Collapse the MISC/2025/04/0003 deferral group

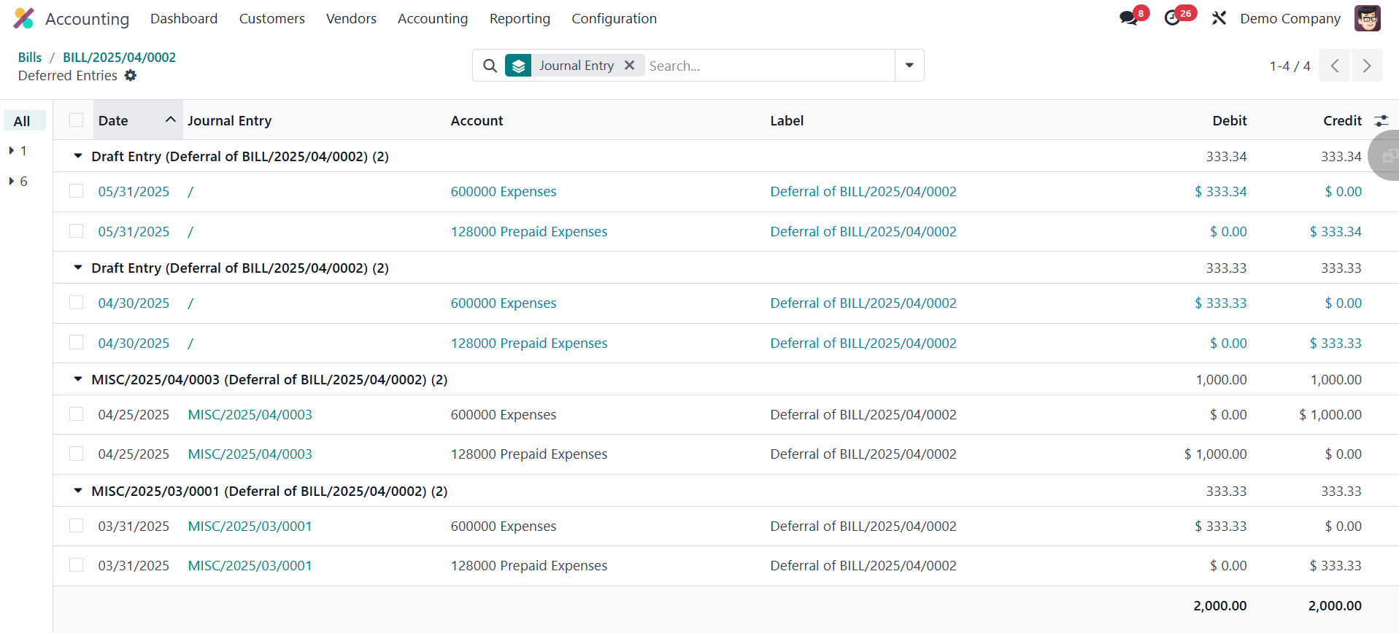[x=78, y=379]
